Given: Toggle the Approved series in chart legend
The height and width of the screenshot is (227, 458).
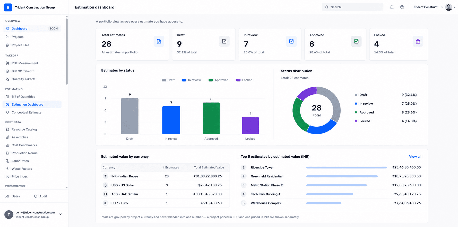Looking at the screenshot, I should click(x=218, y=80).
